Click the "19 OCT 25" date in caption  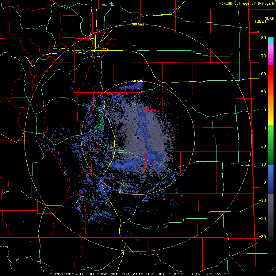pos(200,274)
